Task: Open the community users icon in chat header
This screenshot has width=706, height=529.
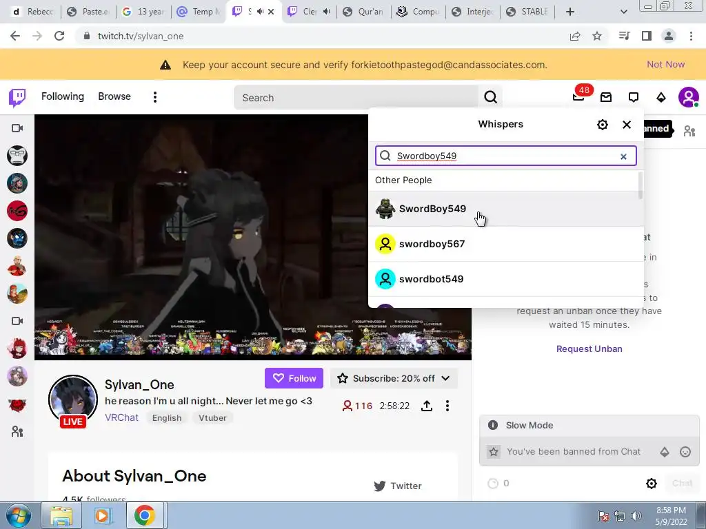Action: point(689,131)
